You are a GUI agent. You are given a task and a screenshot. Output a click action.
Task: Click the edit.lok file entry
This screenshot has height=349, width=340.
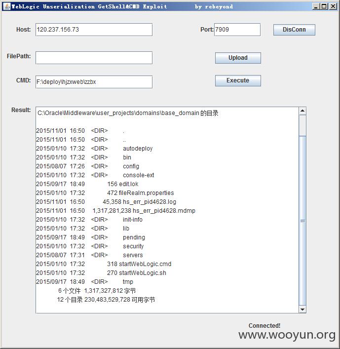click(87, 184)
